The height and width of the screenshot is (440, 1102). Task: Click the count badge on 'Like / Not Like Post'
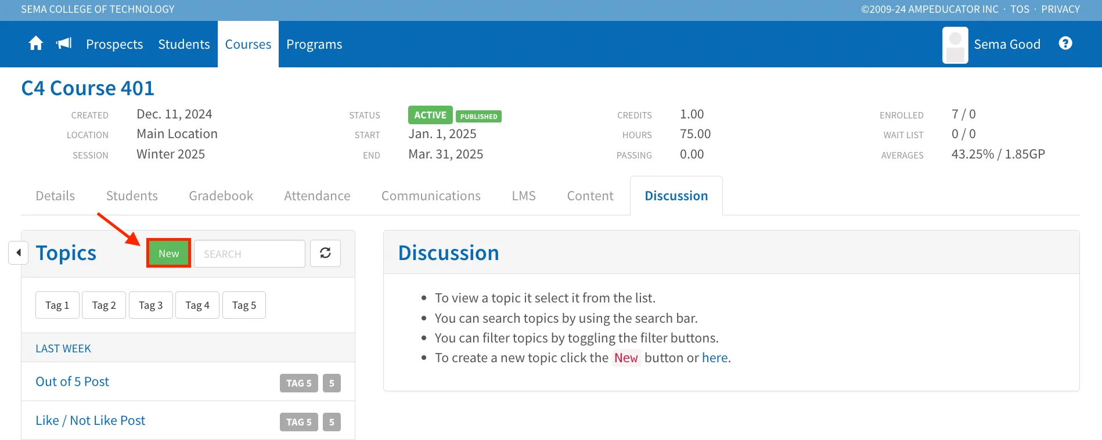pos(332,422)
